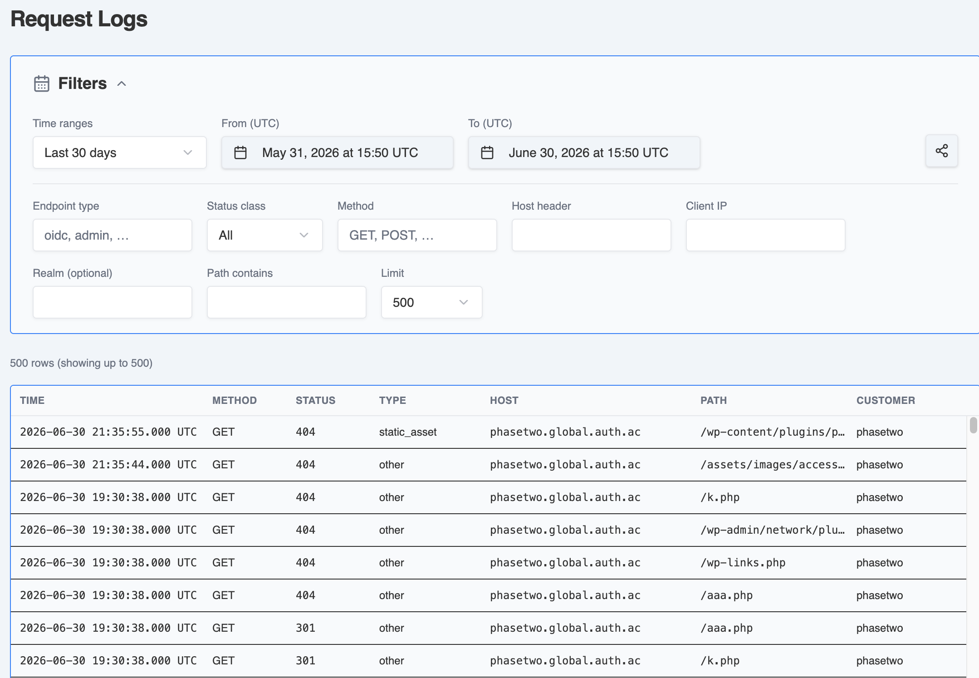Click the HOST column header
This screenshot has width=979, height=678.
504,400
